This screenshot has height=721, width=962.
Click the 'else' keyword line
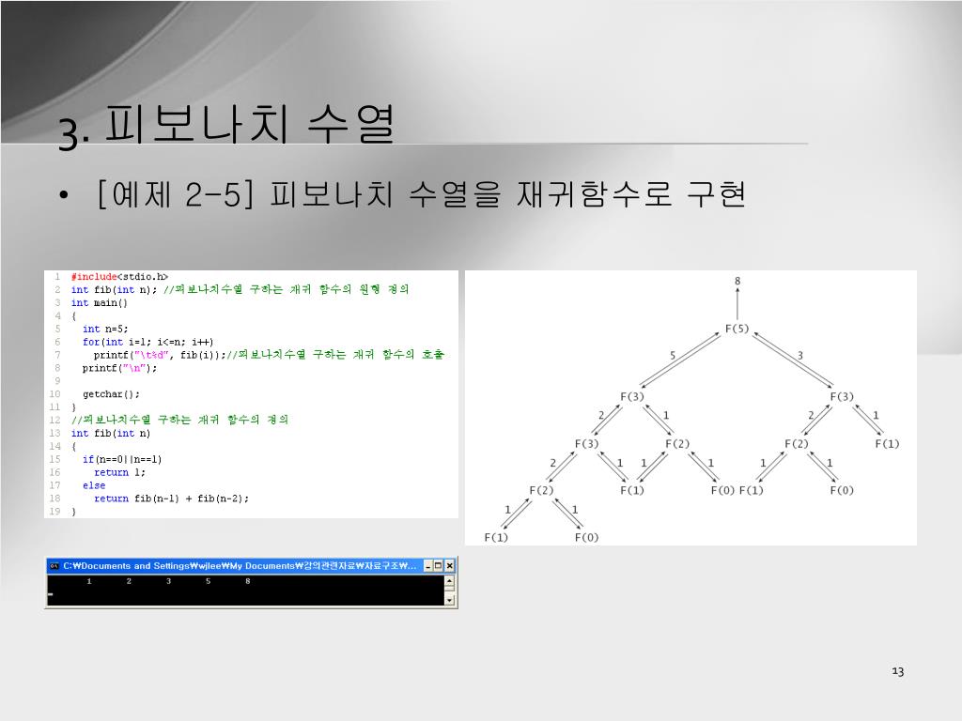coord(94,485)
